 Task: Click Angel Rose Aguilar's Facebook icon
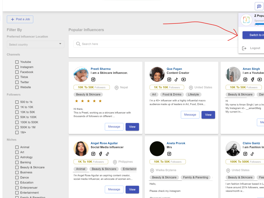[101, 154]
